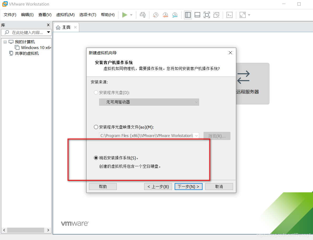Open the snapshot manager icon

[x=175, y=15]
